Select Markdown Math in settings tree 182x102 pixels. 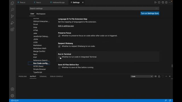(x=40, y=48)
